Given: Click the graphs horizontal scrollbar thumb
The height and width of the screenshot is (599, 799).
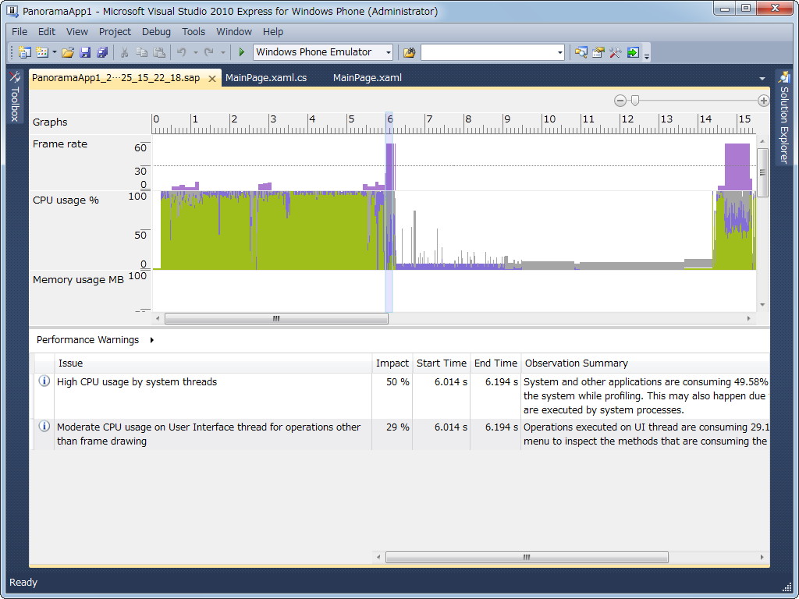Looking at the screenshot, I should 276,319.
